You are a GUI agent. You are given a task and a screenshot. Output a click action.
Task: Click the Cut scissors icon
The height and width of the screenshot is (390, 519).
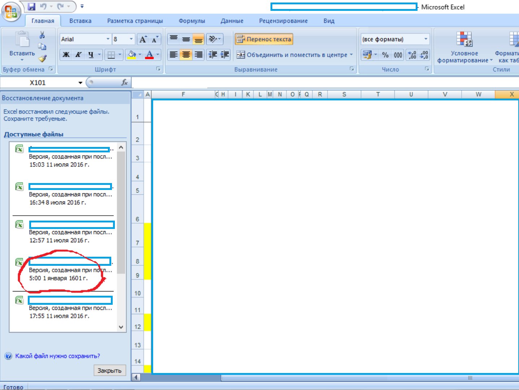pyautogui.click(x=42, y=35)
